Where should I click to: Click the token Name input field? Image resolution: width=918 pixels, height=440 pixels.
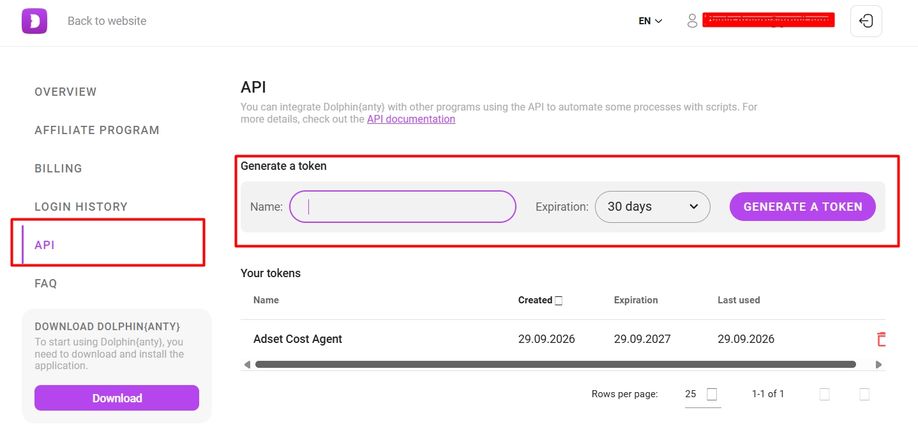402,207
